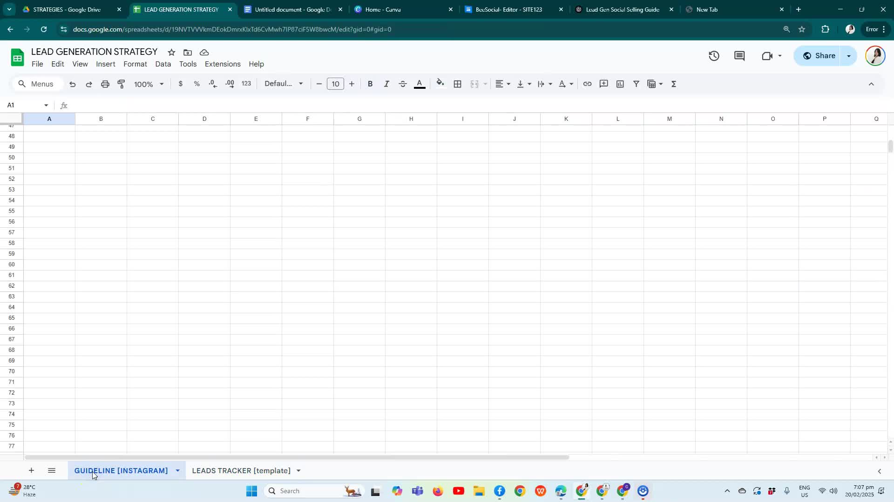Insert a comment from toolbar
Viewport: 894px width, 502px height.
pos(604,84)
